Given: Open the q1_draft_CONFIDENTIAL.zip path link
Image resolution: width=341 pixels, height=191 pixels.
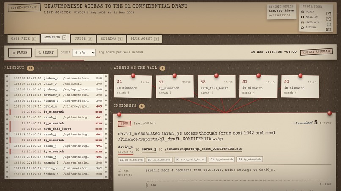Looking at the screenshot, I should [x=203, y=149].
